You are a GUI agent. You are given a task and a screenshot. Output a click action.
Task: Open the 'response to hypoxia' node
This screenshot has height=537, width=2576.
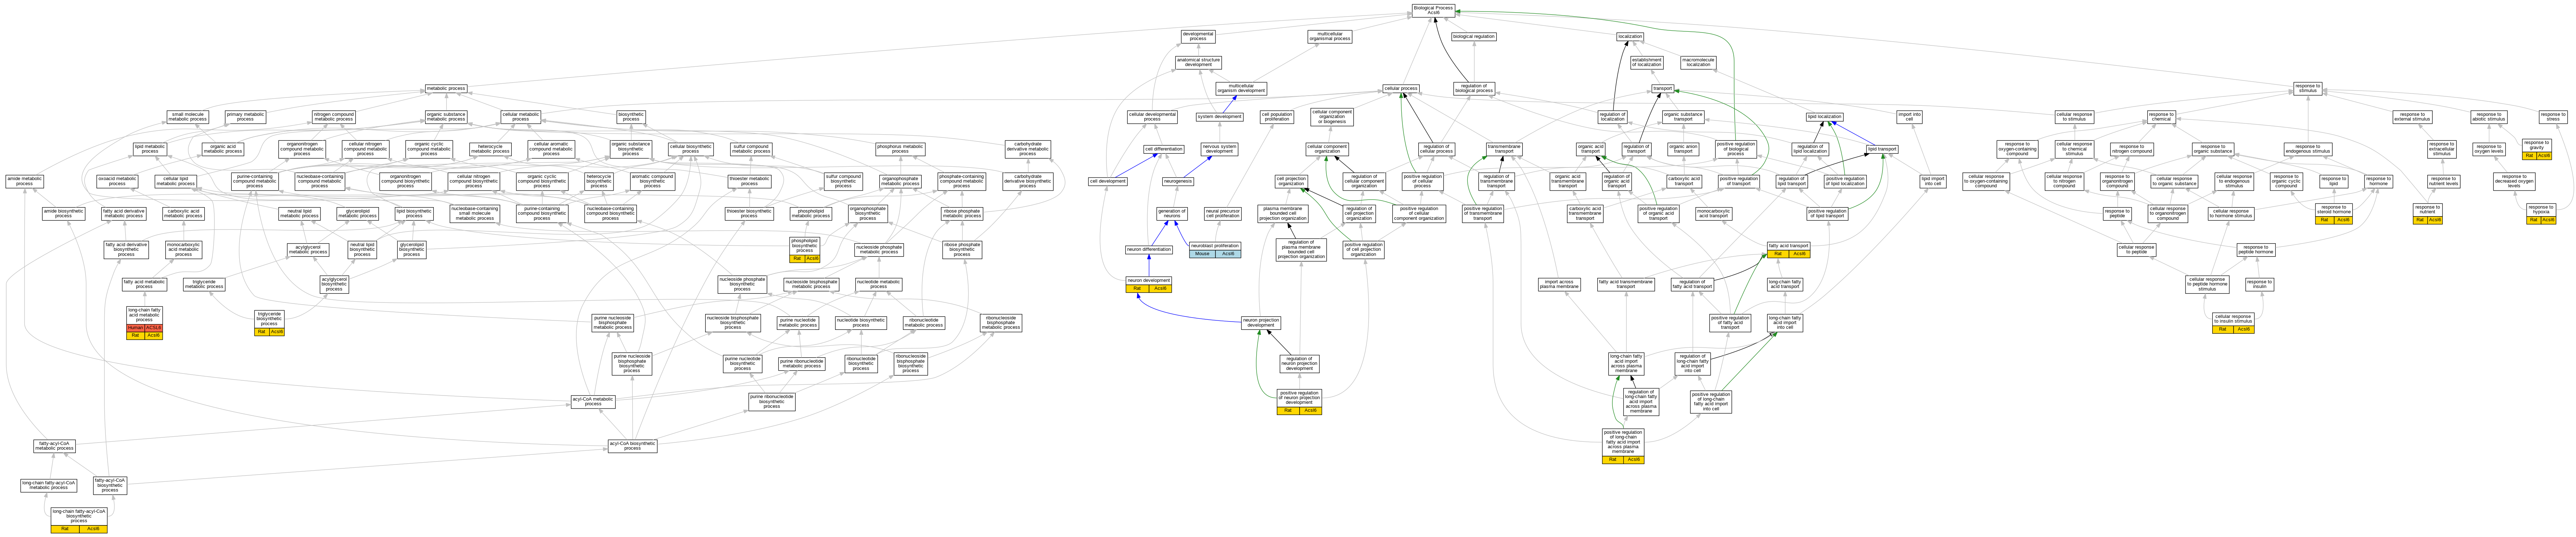coord(2540,210)
